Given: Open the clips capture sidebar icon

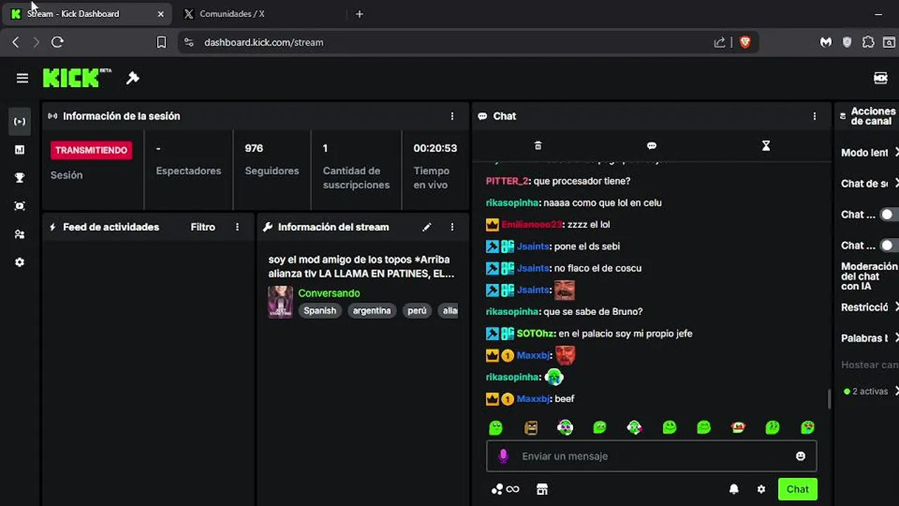Looking at the screenshot, I should 20,206.
